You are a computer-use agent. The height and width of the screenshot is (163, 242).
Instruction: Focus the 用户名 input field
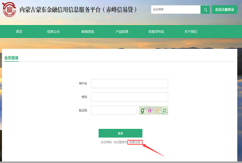tap(129, 84)
